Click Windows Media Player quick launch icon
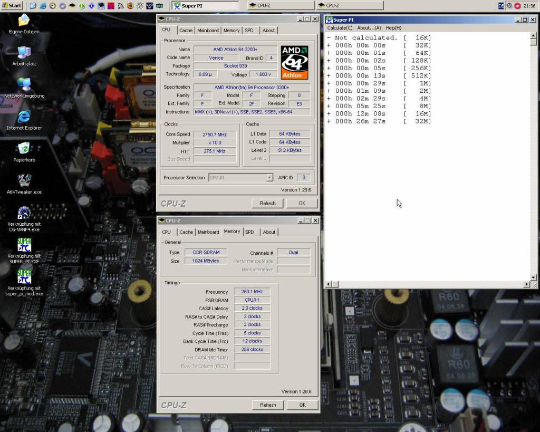 click(52, 5)
